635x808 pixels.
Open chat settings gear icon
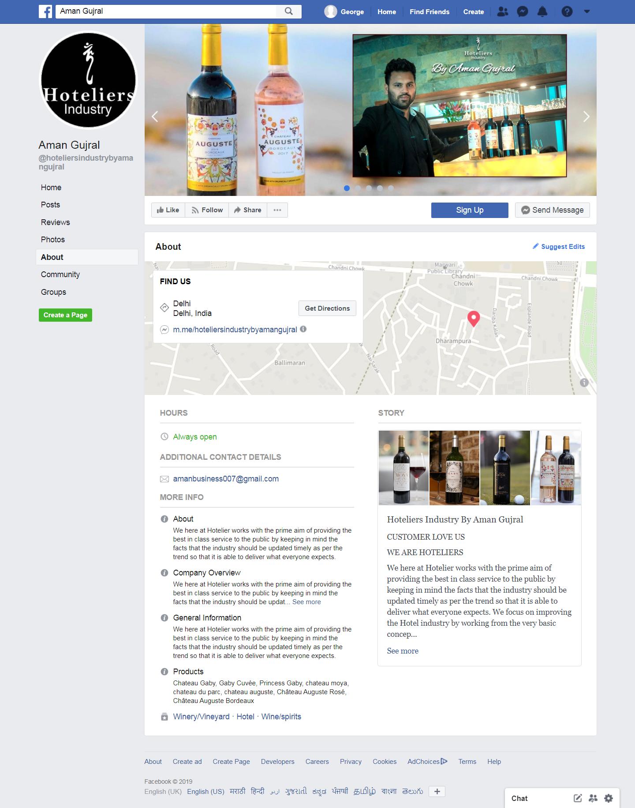tap(609, 798)
